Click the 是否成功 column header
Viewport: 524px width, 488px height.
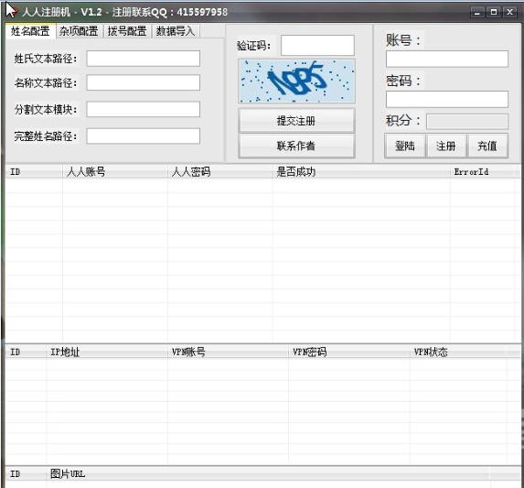[x=361, y=172]
